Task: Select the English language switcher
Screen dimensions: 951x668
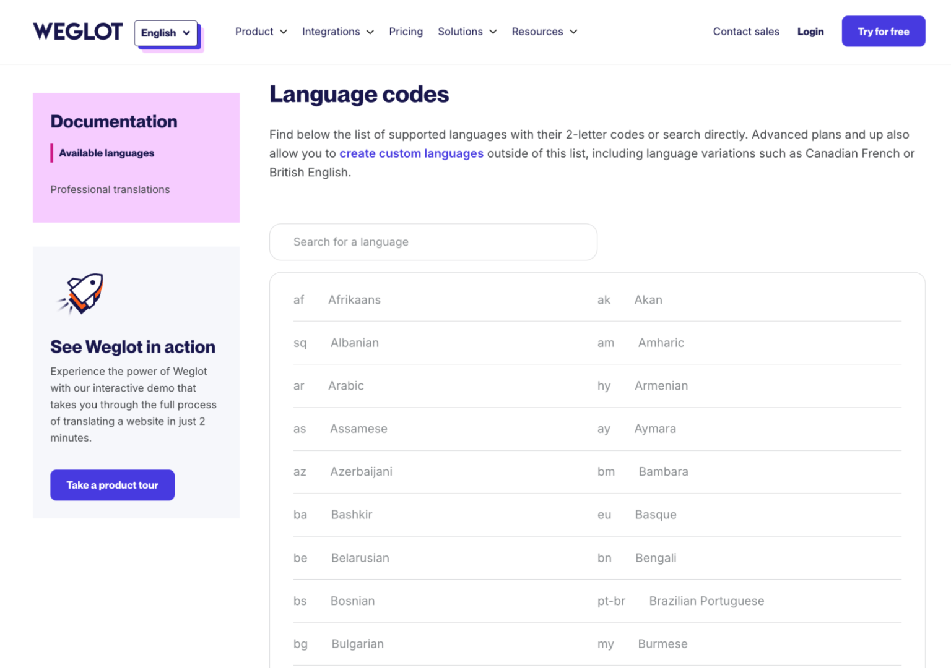Action: [x=165, y=33]
